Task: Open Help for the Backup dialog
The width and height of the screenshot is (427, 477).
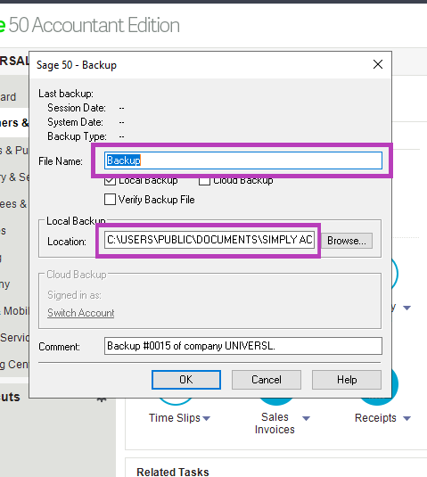Action: pos(347,380)
